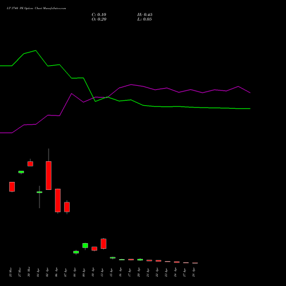Select the red candle above 25 Mar
The height and width of the screenshot is (286, 286).
12,186
